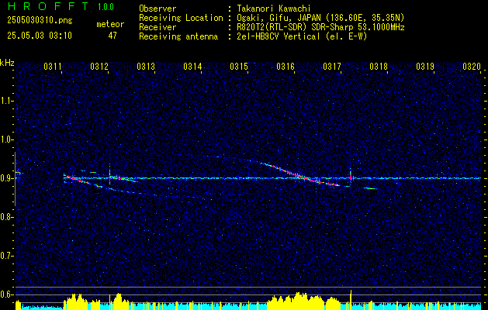
Task: Click the vertical spike echo near 0317
Action: click(351, 177)
